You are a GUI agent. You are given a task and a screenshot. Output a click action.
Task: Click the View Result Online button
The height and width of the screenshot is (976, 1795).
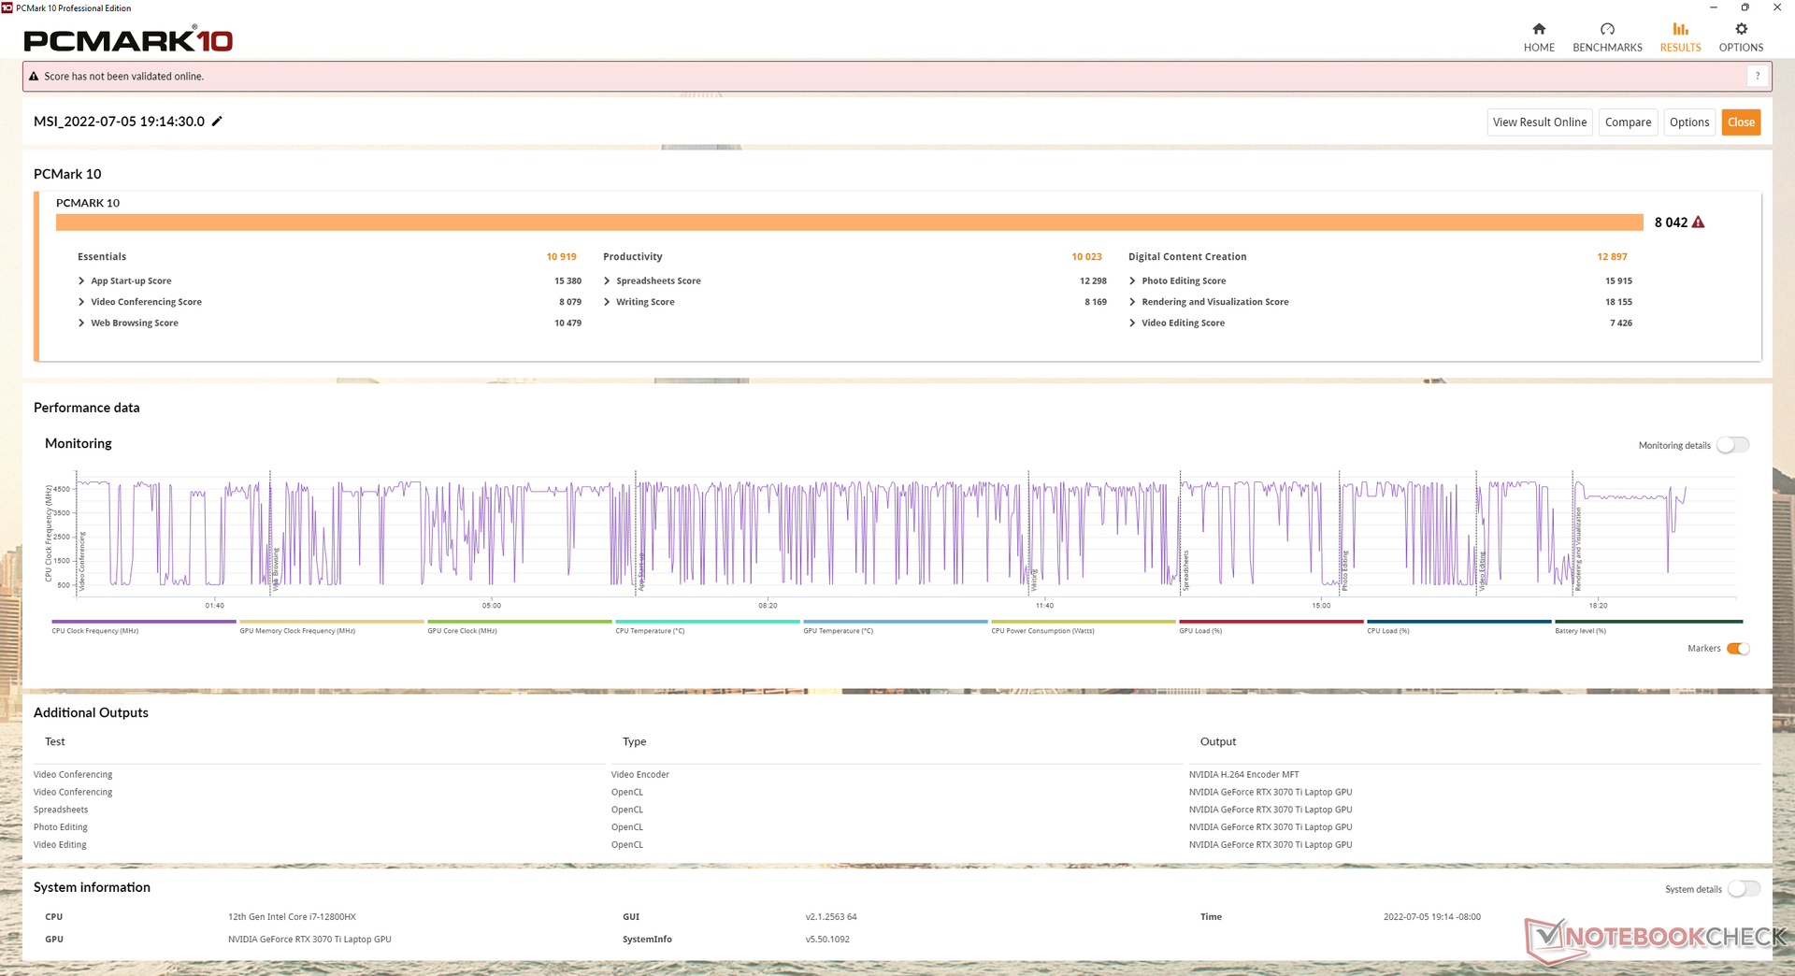coord(1539,122)
